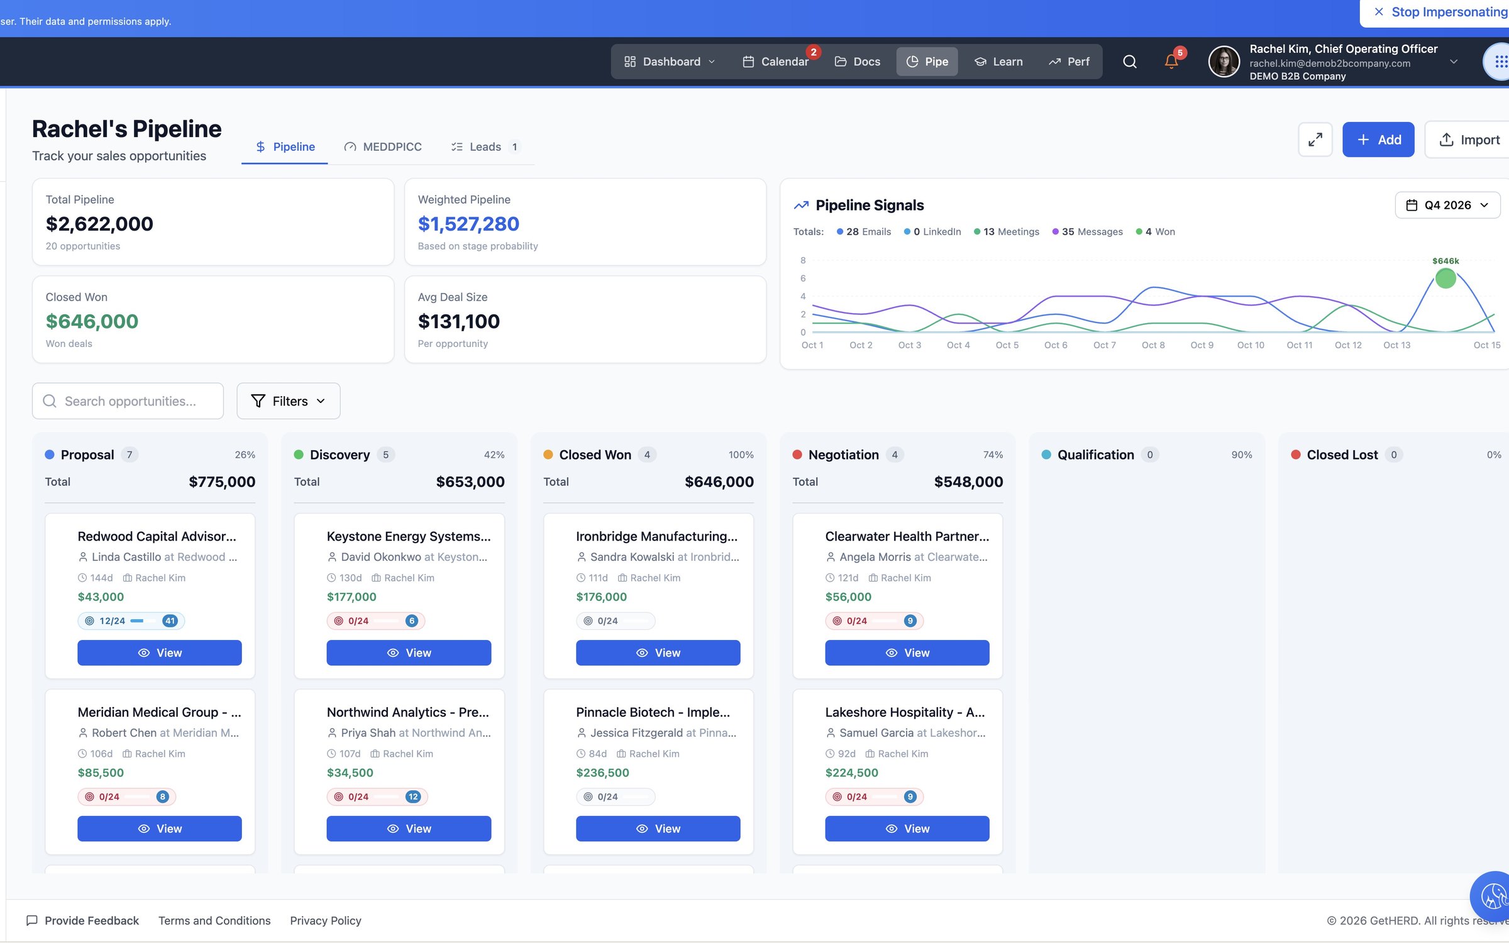This screenshot has height=943, width=1509.
Task: Click the Pinnacle Biotech 0/24 score badge
Action: pos(615,797)
